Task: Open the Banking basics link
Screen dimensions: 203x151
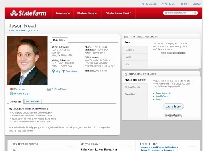Action: click(173, 115)
